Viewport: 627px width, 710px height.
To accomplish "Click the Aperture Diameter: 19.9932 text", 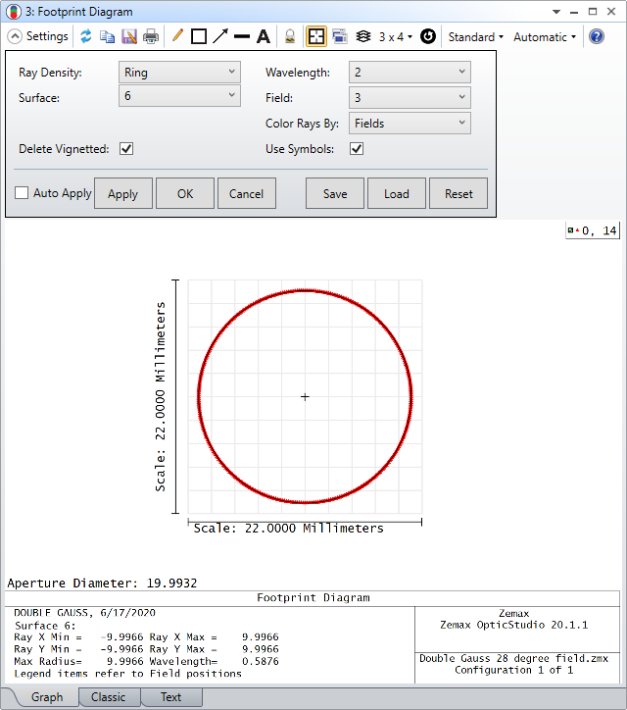I will click(102, 583).
